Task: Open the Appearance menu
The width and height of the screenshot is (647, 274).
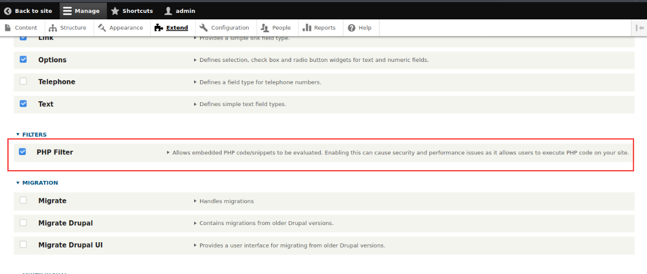Action: click(122, 28)
